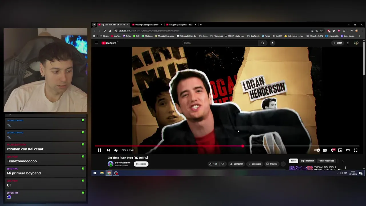
Task: Open a new browser tab
Action: pyautogui.click(x=201, y=25)
